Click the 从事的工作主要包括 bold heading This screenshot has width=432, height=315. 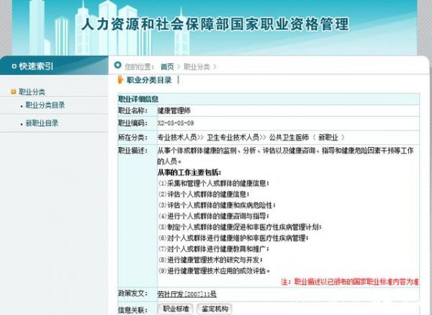click(189, 173)
